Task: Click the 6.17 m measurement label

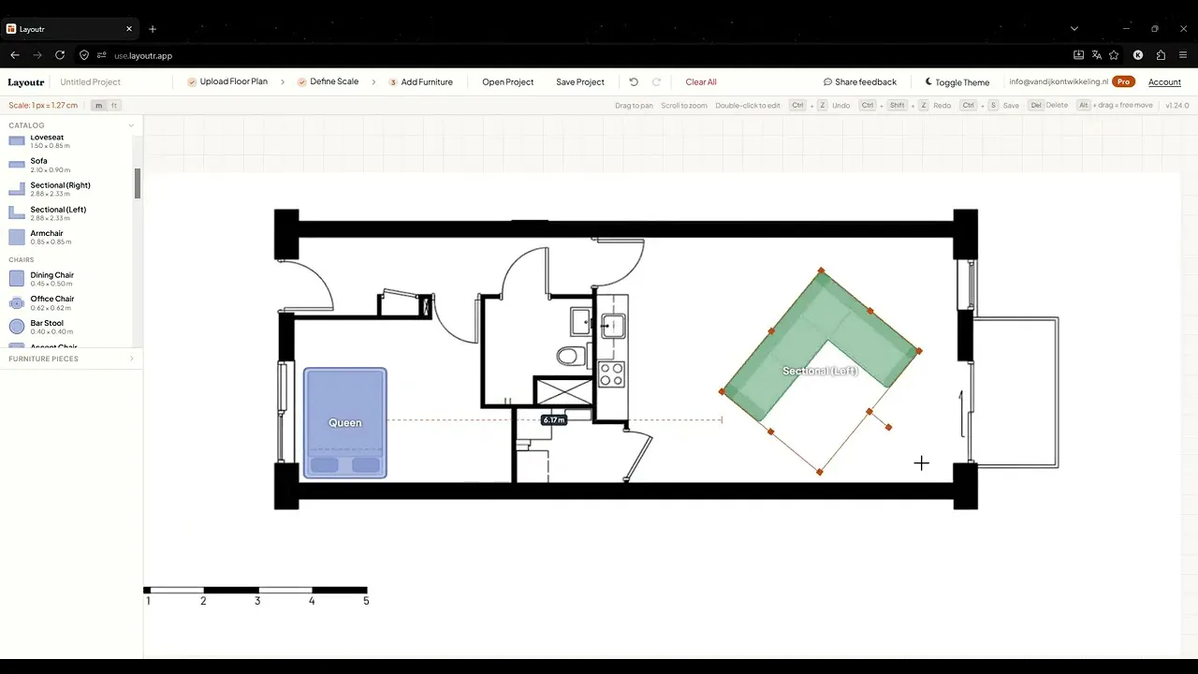Action: point(554,420)
